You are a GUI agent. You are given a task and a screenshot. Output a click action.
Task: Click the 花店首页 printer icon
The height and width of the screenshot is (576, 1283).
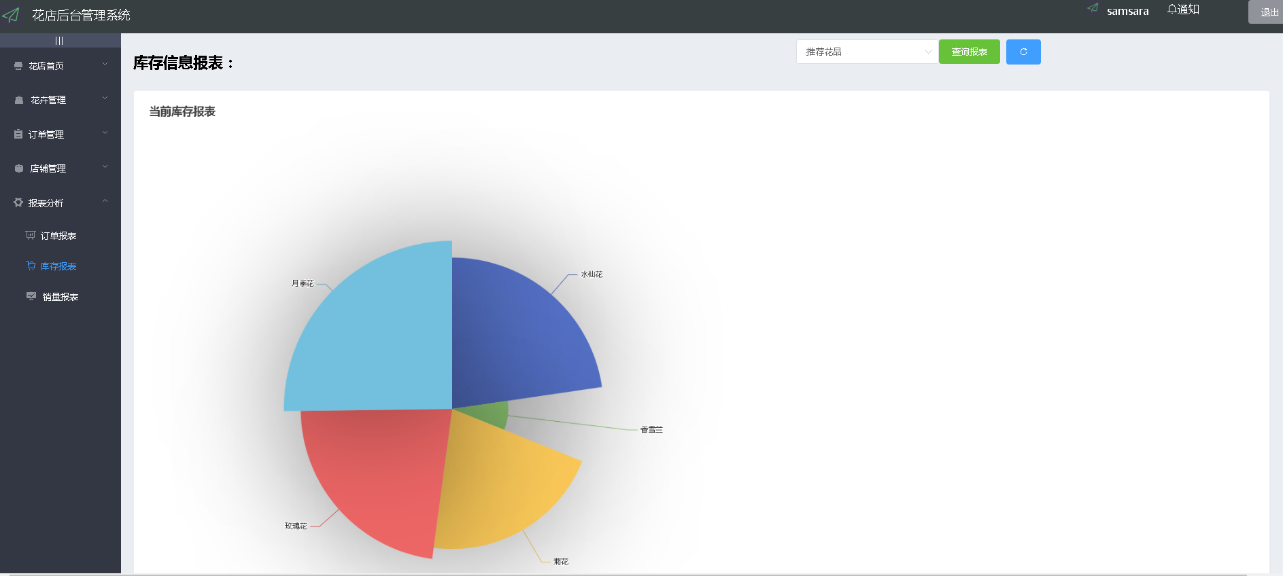tap(18, 66)
